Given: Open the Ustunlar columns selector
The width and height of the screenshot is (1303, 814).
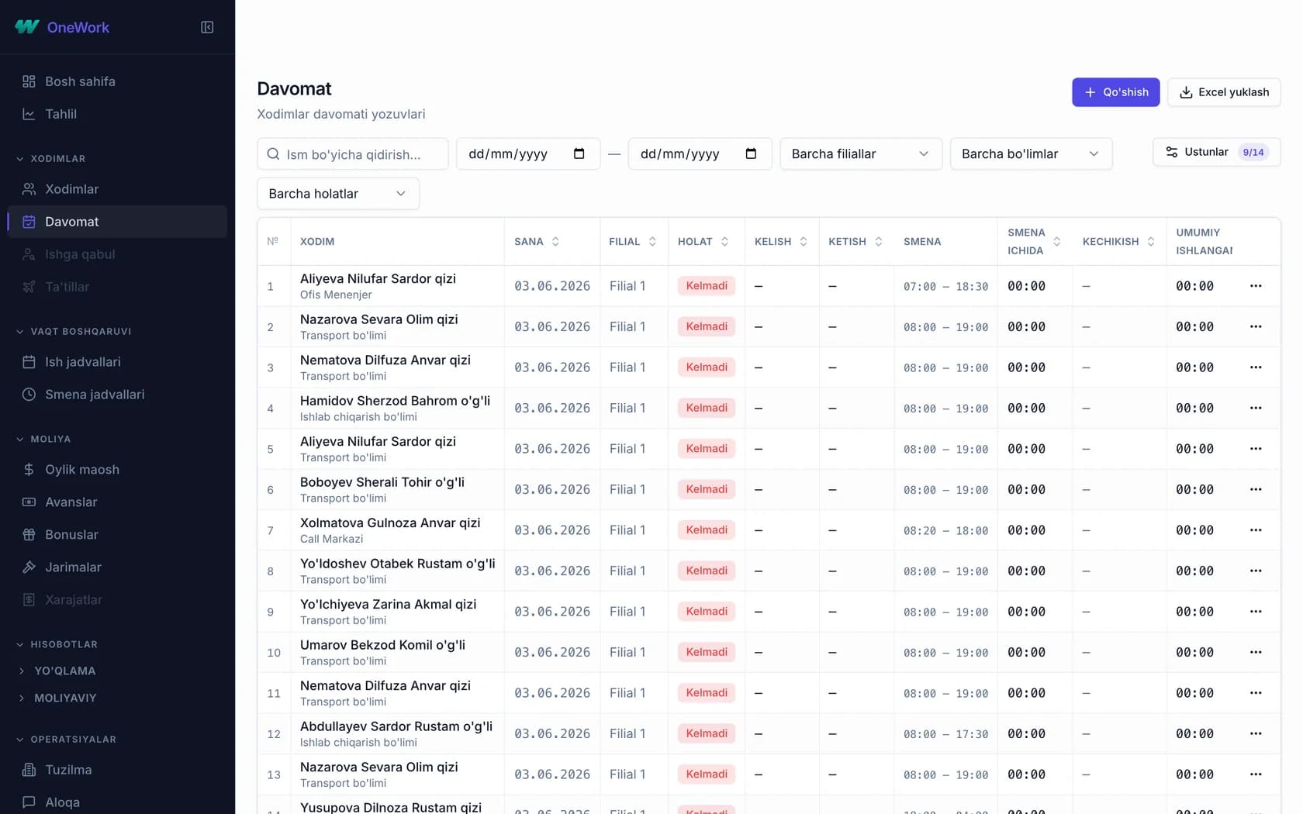Looking at the screenshot, I should pyautogui.click(x=1216, y=152).
